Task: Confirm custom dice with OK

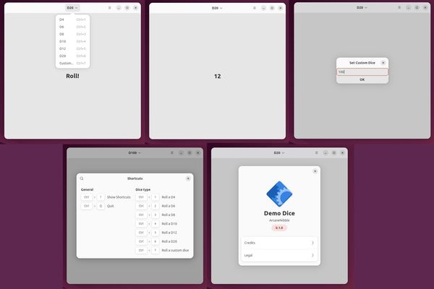Action: click(x=362, y=79)
